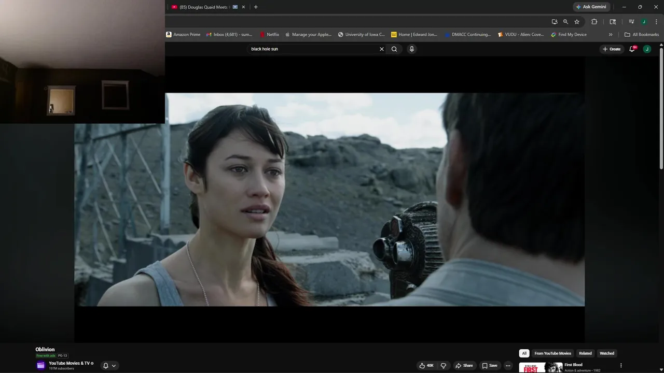Select the All filter chip

(524, 353)
